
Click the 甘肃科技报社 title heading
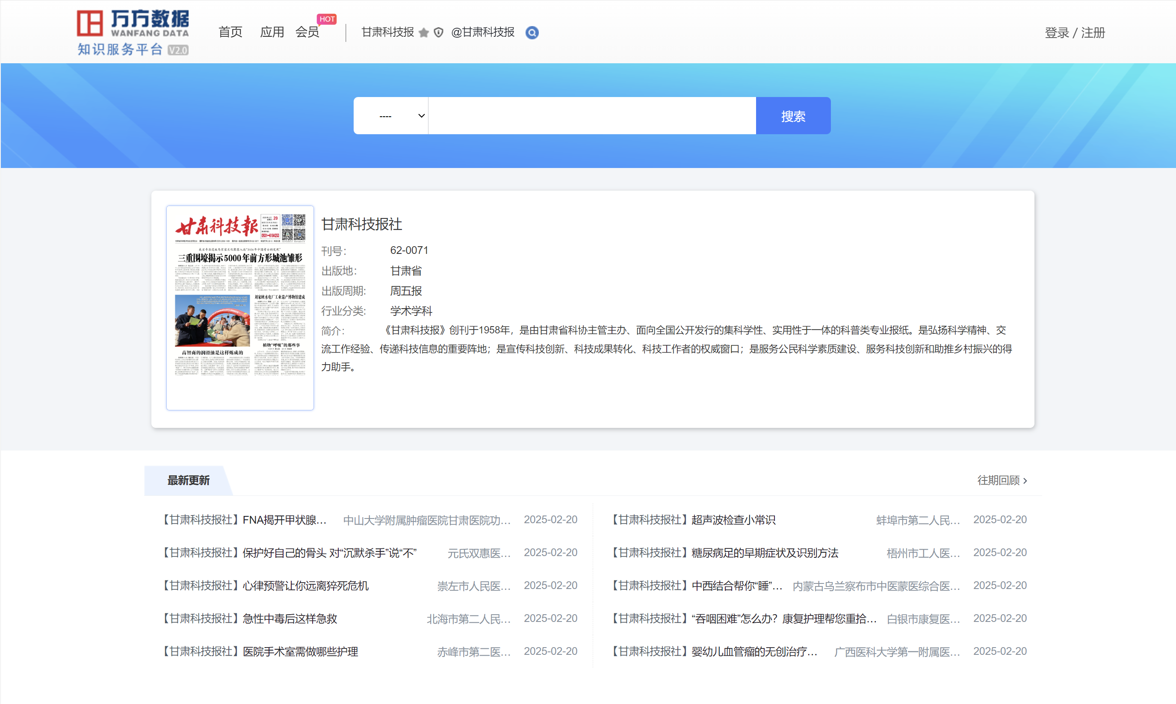[362, 224]
